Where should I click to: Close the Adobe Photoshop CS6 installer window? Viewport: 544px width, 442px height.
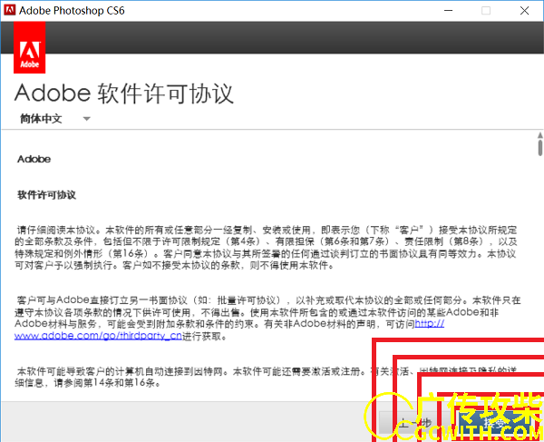525,10
